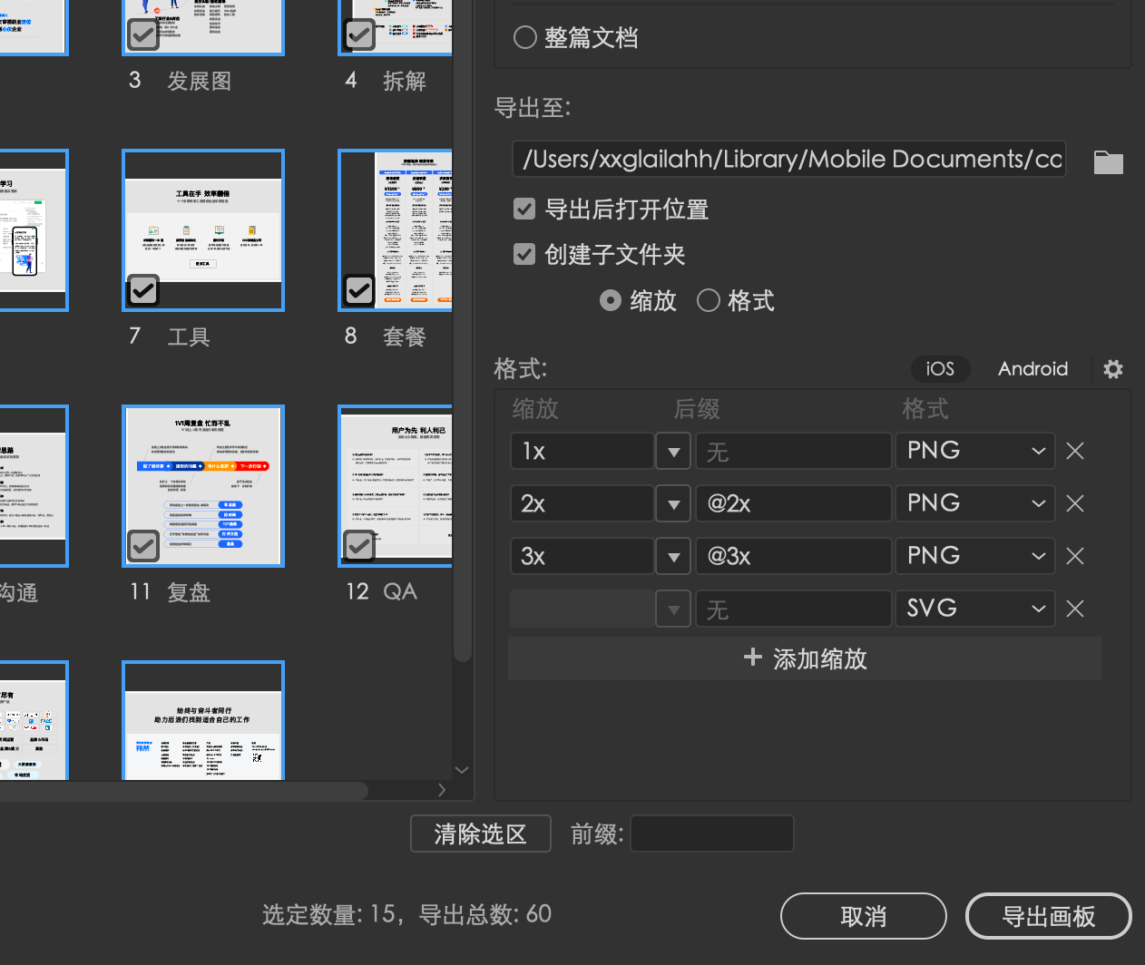Select the 缩放 radio button
This screenshot has width=1145, height=965.
(611, 300)
